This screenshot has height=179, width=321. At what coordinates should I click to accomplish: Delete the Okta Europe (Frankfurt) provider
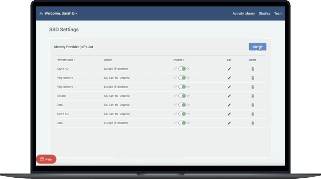tap(253, 123)
